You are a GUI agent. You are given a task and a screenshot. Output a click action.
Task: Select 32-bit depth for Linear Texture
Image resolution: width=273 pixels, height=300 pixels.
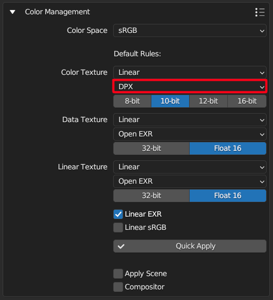coord(151,195)
